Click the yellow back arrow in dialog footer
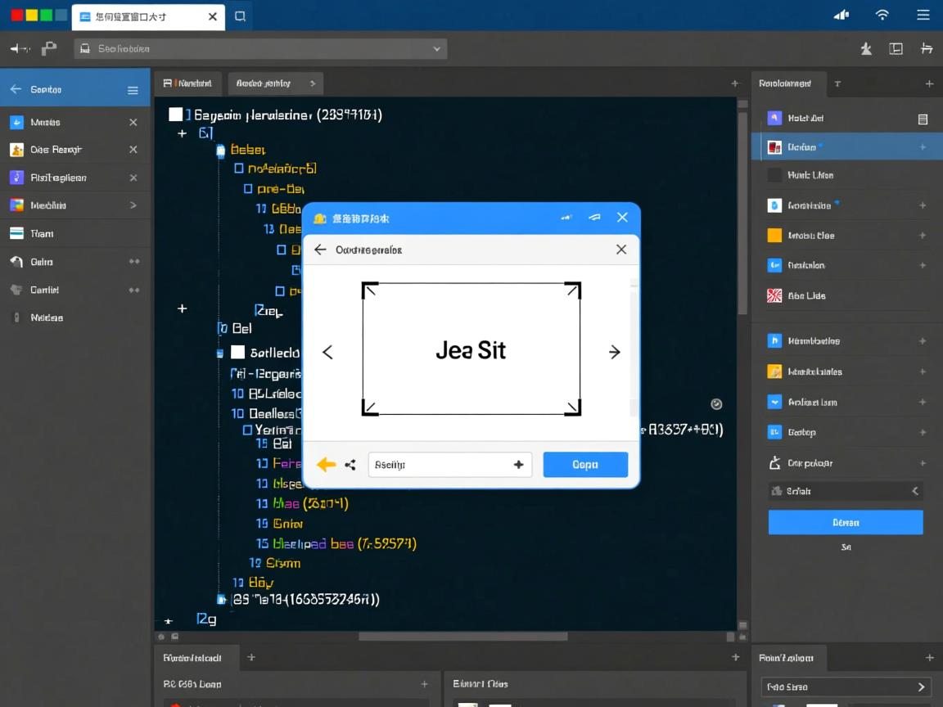The image size is (943, 707). [x=326, y=465]
